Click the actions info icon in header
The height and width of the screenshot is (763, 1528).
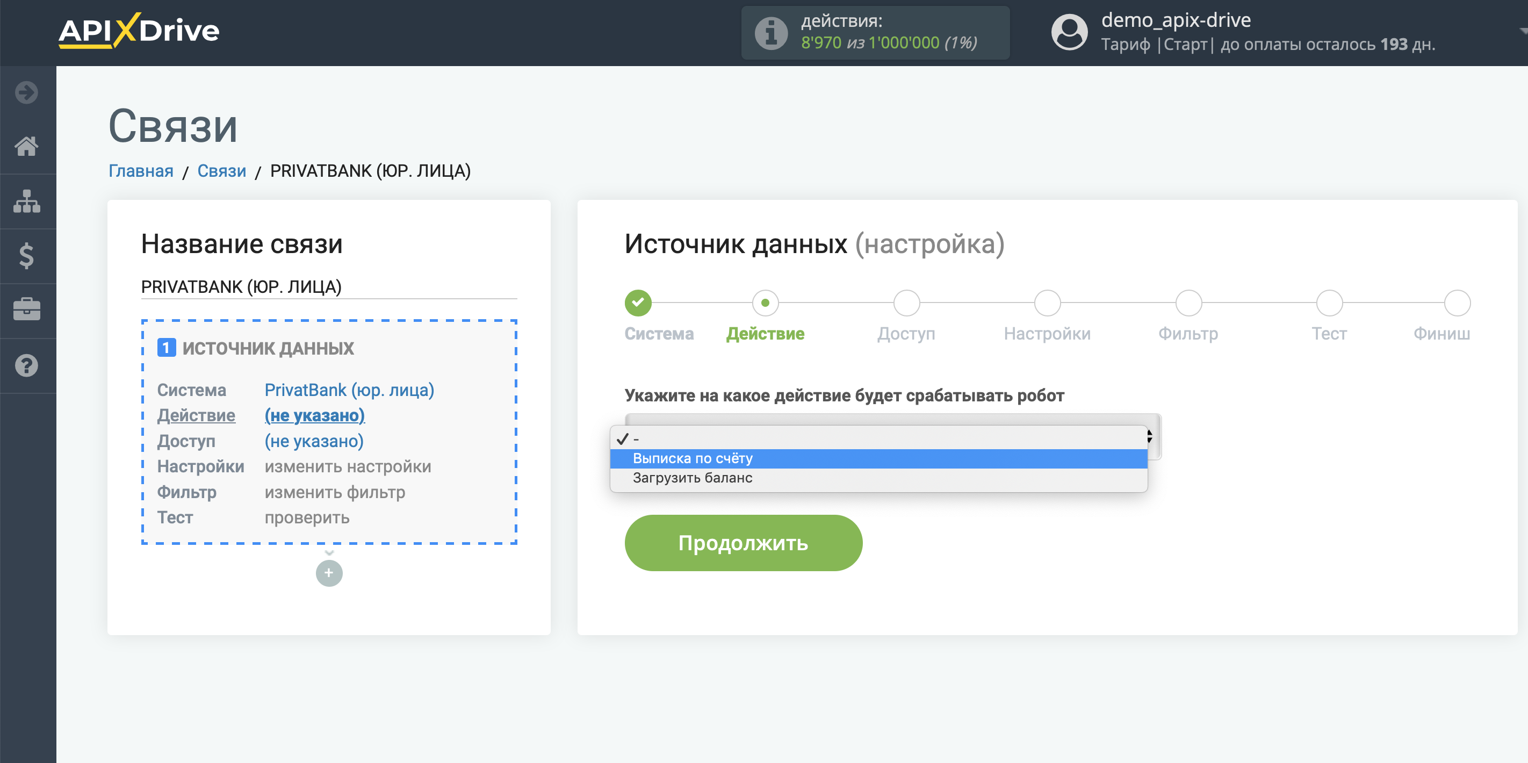(x=770, y=33)
